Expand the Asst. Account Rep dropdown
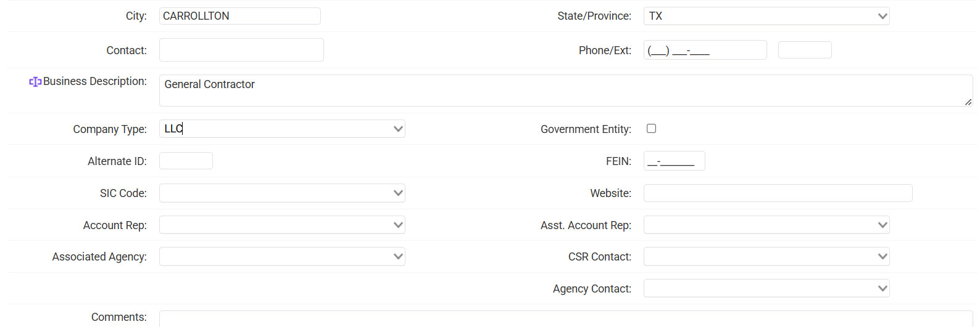 [x=766, y=225]
